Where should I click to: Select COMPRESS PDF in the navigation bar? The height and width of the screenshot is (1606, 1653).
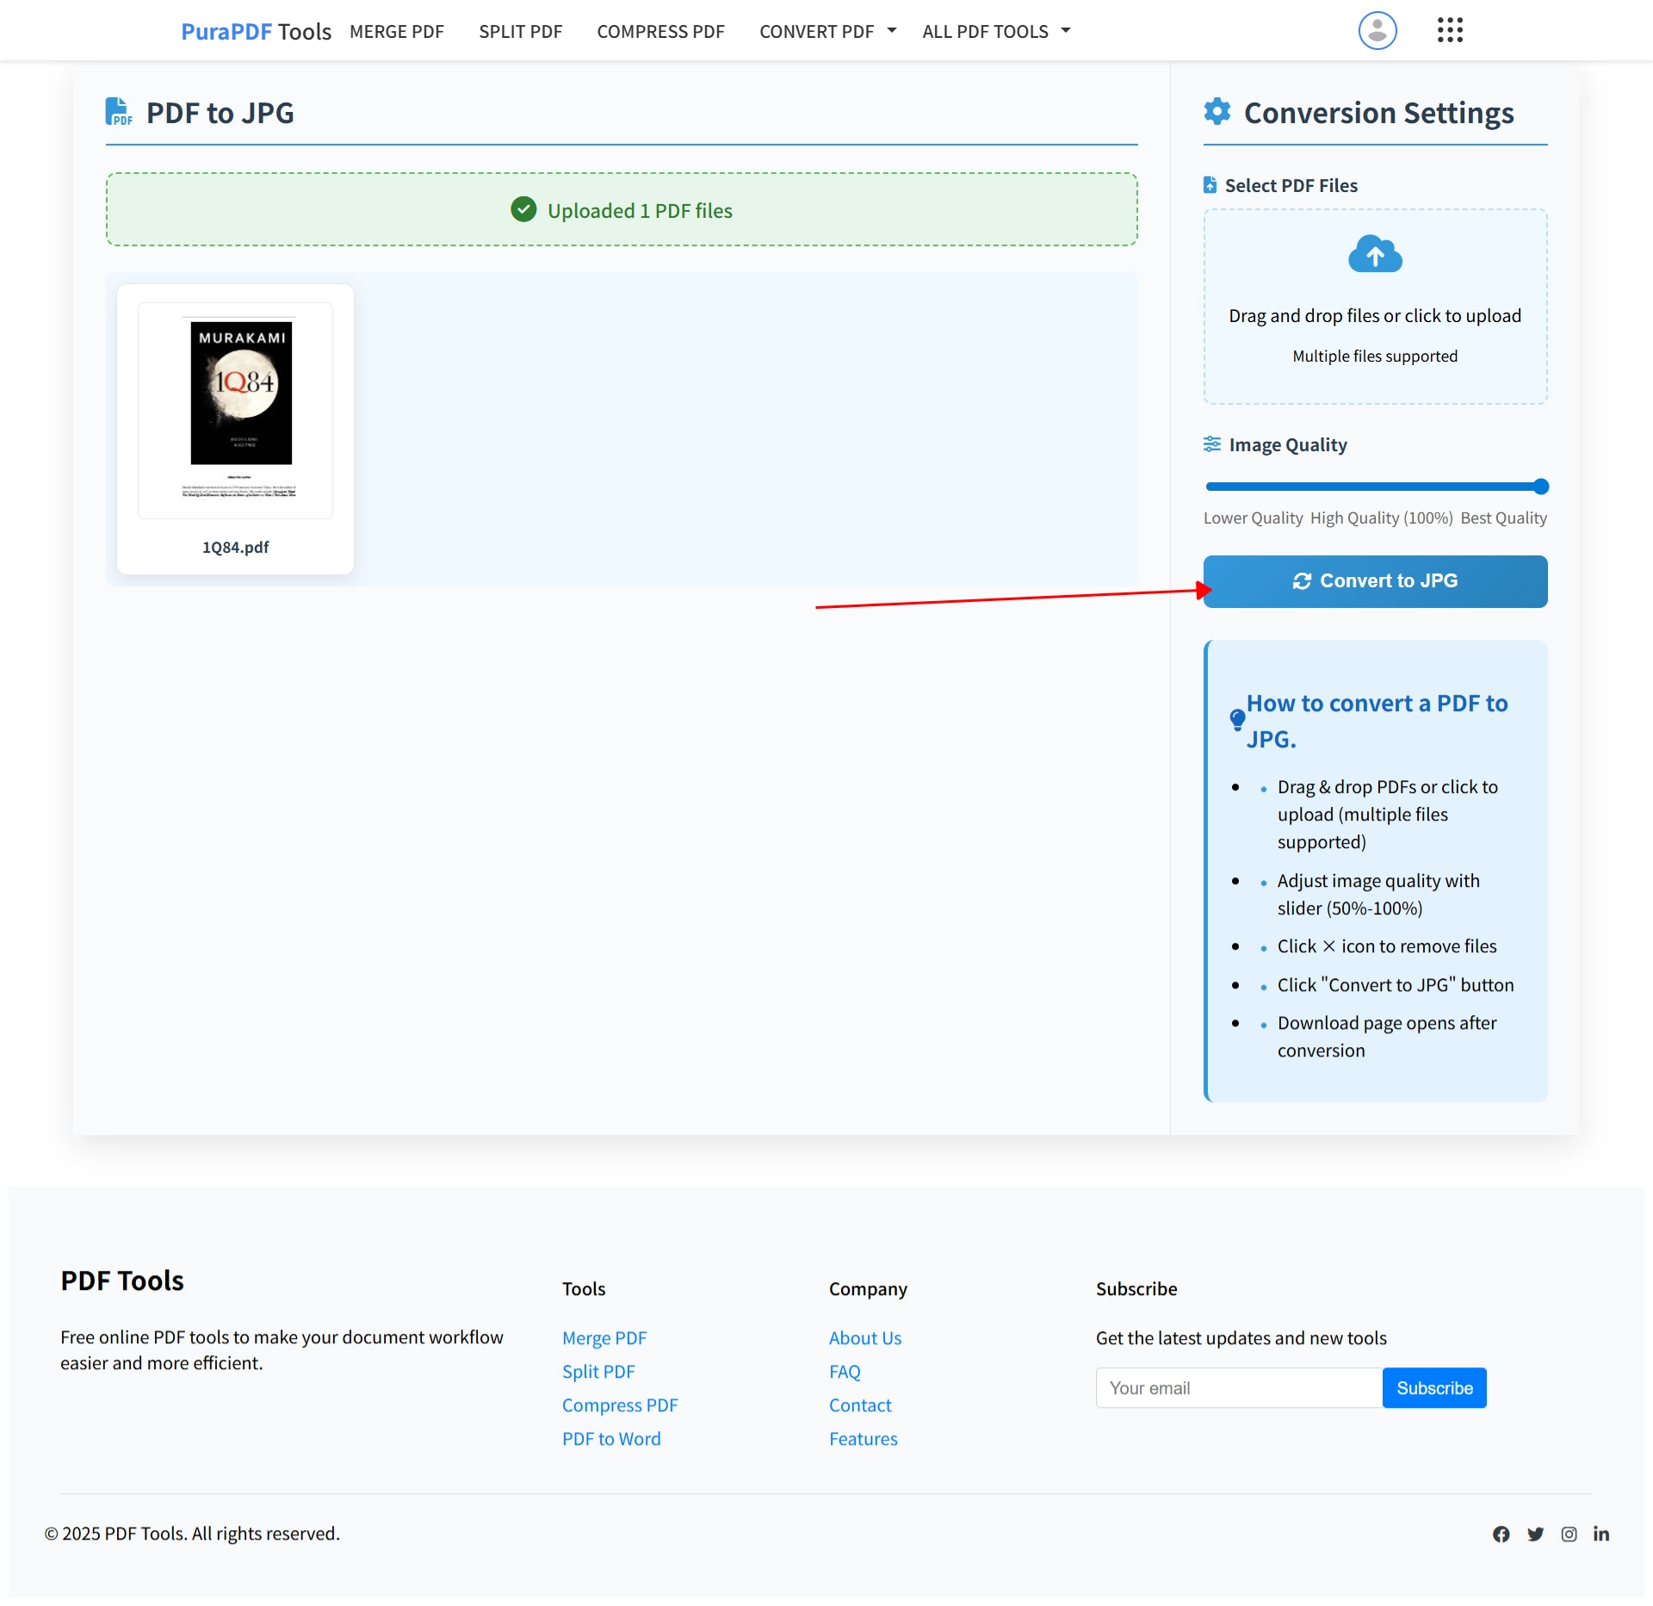tap(660, 31)
